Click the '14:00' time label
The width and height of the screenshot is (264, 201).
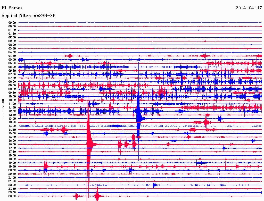[12, 126]
